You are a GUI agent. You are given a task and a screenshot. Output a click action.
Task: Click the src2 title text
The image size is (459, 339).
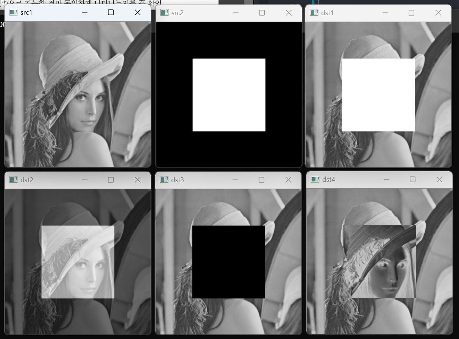click(178, 13)
